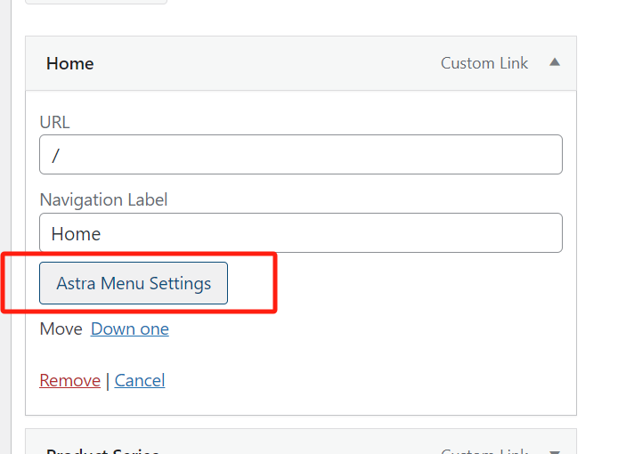Click the Move label text
Viewport: 634px width, 454px height.
(61, 329)
